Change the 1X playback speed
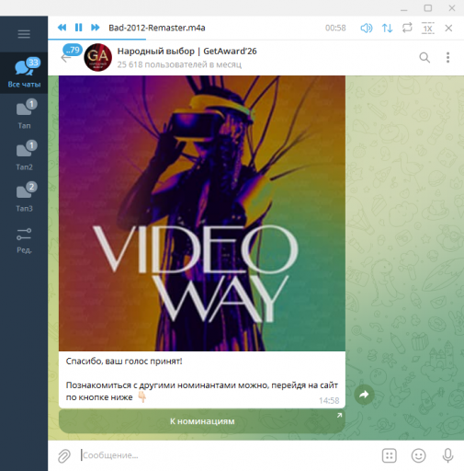Viewport: 464px width, 471px height. [x=428, y=29]
